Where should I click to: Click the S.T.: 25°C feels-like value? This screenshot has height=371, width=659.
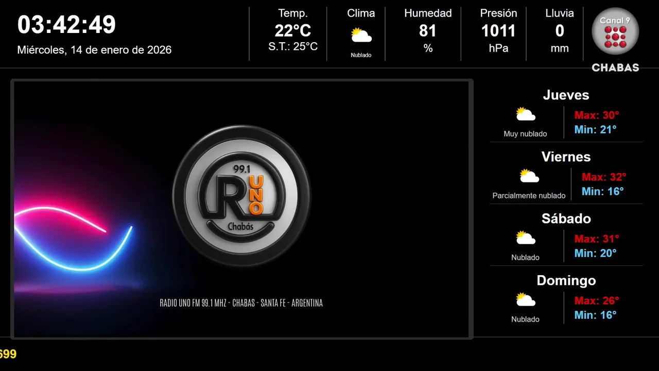point(293,46)
